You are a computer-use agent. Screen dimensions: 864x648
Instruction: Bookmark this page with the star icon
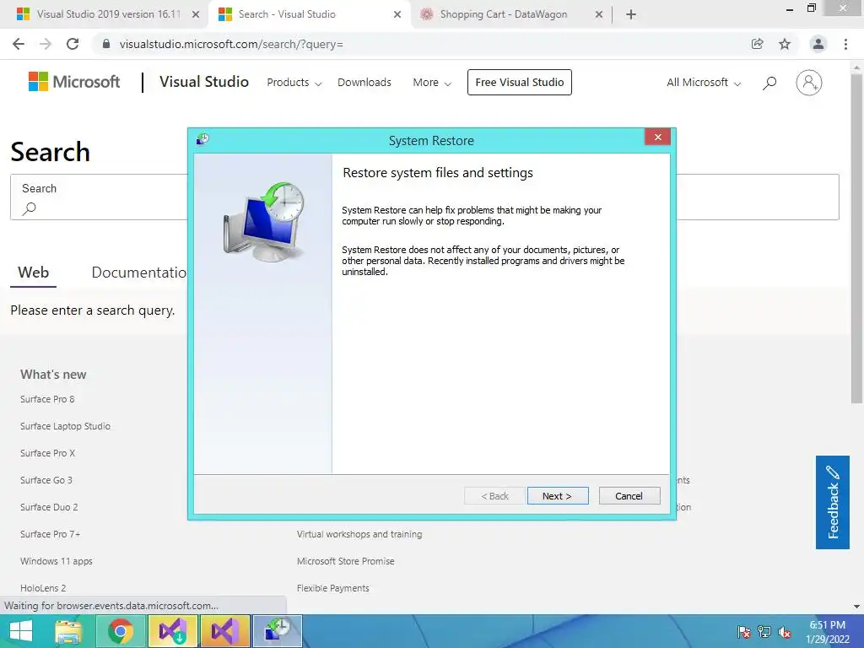(x=785, y=44)
